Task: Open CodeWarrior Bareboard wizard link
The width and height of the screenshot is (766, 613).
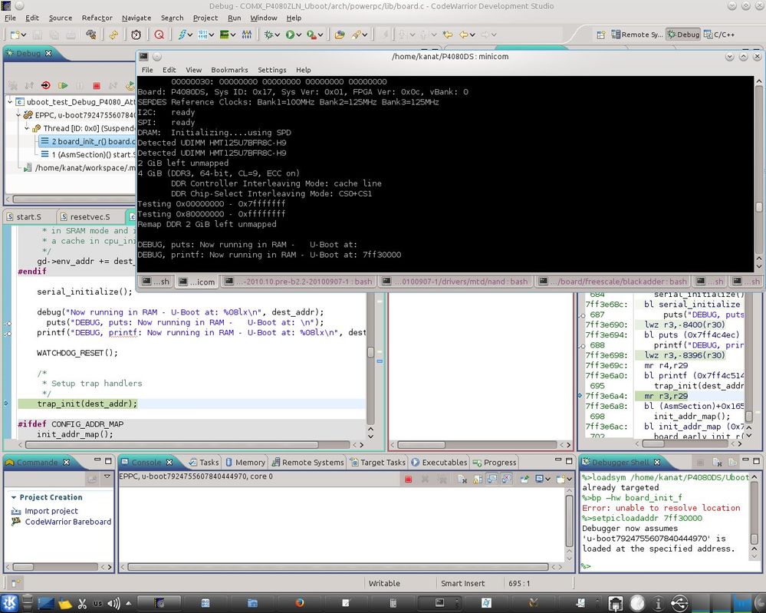Action: pos(69,522)
